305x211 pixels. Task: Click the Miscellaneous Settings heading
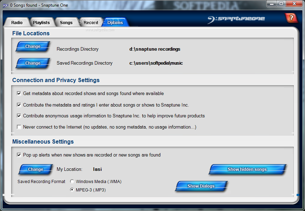(43, 141)
